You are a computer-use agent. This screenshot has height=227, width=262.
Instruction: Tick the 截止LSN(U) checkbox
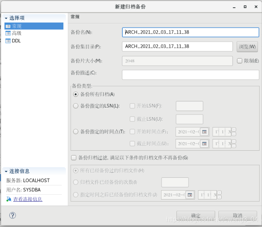click(132, 119)
